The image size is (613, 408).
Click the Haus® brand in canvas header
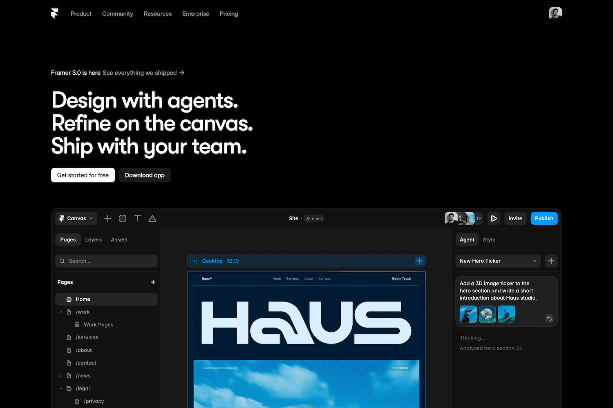coord(207,279)
